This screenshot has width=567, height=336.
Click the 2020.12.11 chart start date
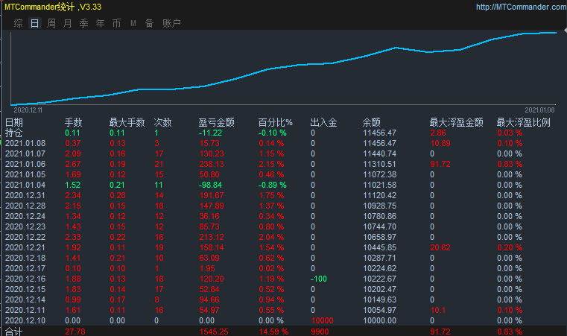point(28,110)
